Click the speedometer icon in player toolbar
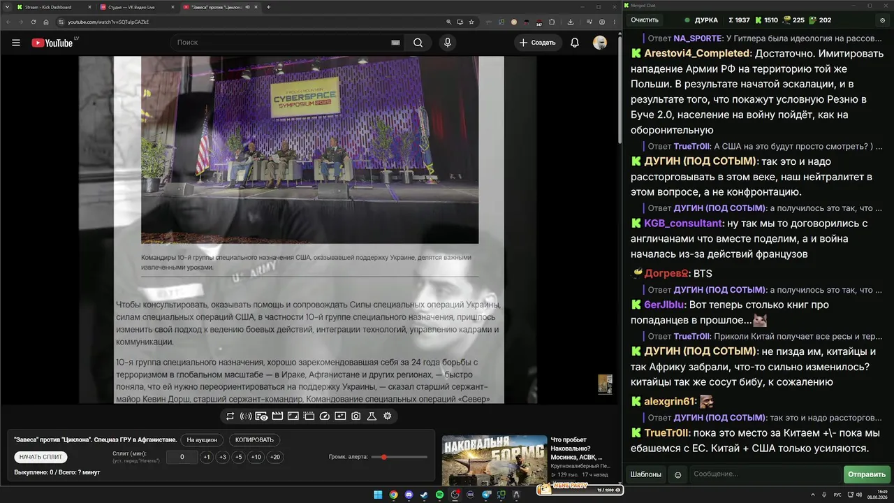The height and width of the screenshot is (503, 894). coord(324,416)
